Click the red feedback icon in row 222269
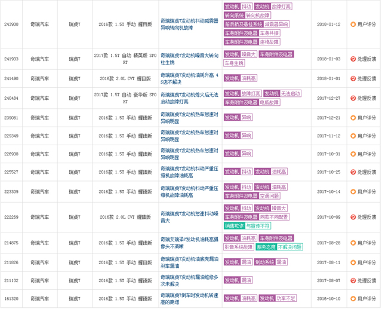This screenshot has height=309, width=382. point(353,217)
